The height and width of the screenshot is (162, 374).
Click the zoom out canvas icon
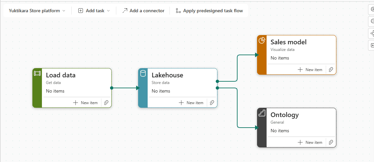click(372, 21)
